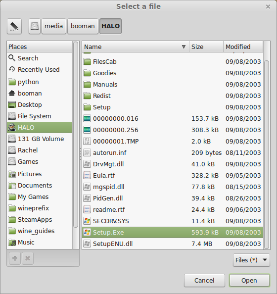Select the Goodies folder
The image size is (277, 294).
(173, 73)
